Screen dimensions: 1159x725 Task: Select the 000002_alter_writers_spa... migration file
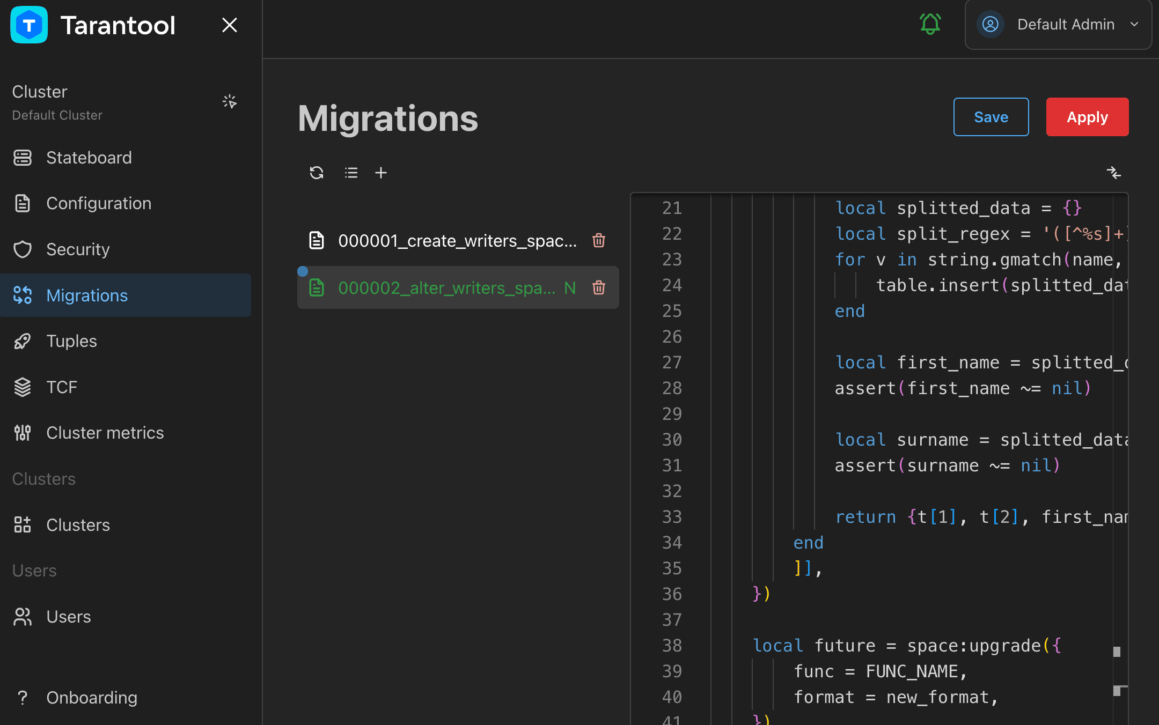[458, 288]
